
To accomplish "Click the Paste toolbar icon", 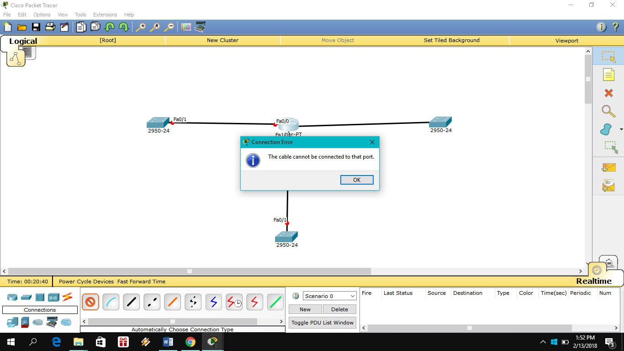I will tap(95, 27).
